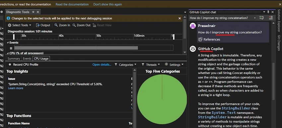
Task: Click the Copilot chat scrollbar thumb
Action: 273,81
